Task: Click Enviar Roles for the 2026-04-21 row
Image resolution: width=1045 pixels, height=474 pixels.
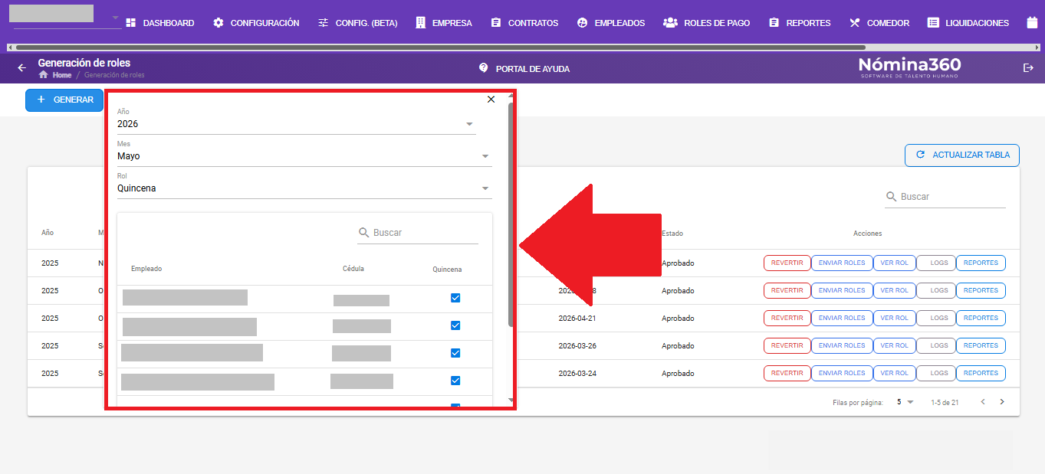Action: click(x=842, y=318)
